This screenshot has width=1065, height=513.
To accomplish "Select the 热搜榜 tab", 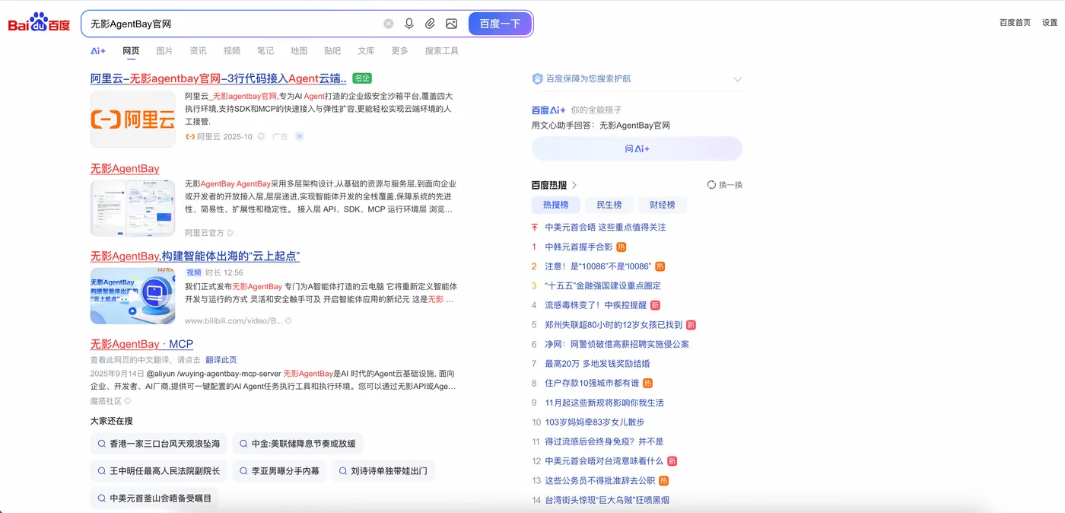I will coord(555,205).
